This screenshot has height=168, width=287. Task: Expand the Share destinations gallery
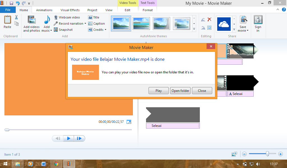(x=234, y=29)
